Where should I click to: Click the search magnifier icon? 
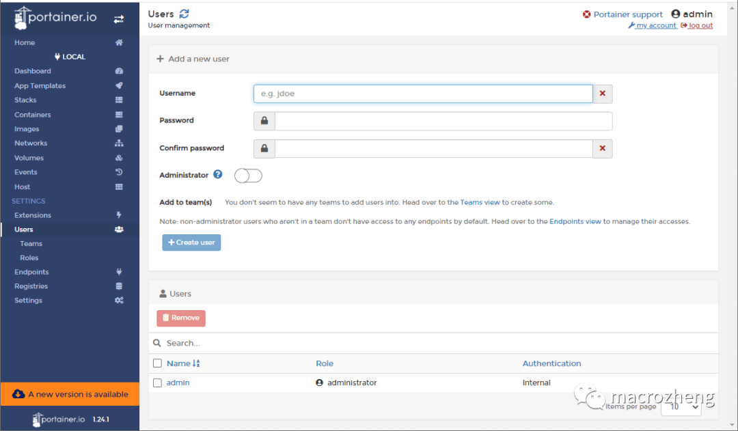click(157, 343)
